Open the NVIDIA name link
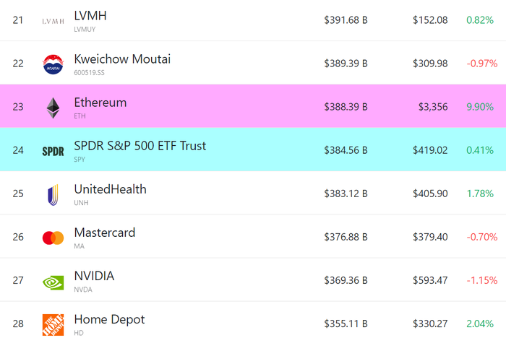This screenshot has height=343, width=506. click(x=94, y=276)
